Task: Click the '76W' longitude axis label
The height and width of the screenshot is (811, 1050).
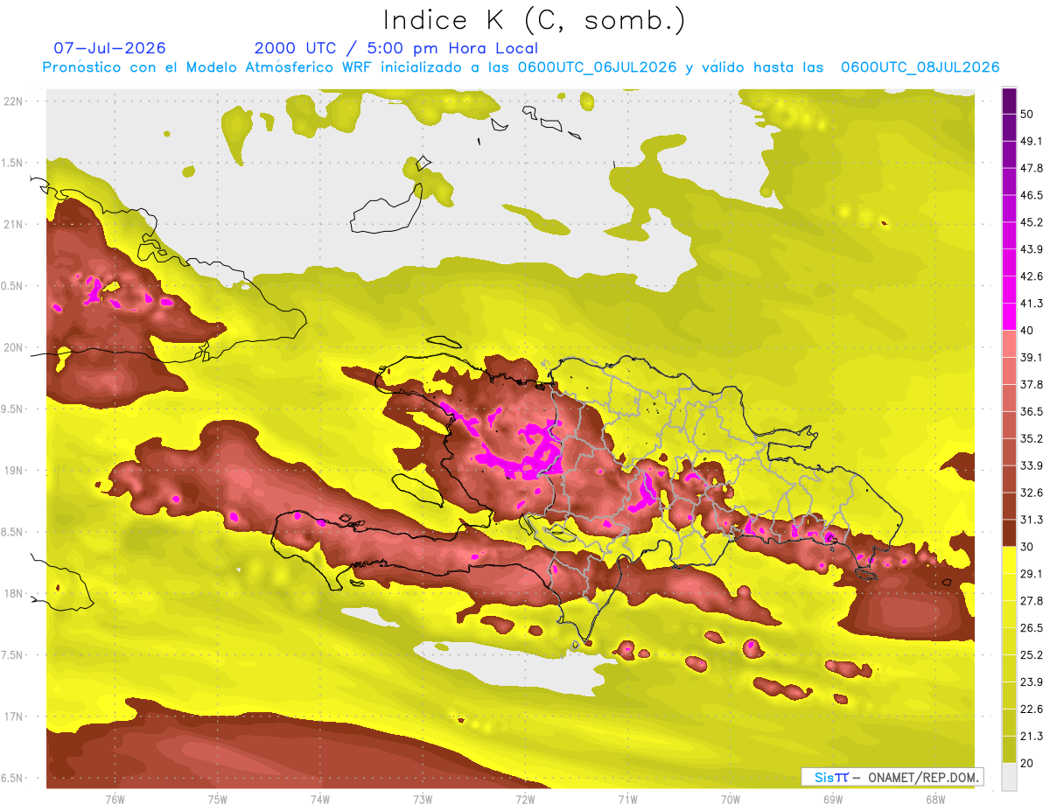Action: click(115, 799)
